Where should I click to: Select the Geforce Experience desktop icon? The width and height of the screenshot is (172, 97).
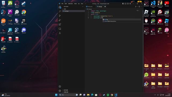(x=153, y=13)
